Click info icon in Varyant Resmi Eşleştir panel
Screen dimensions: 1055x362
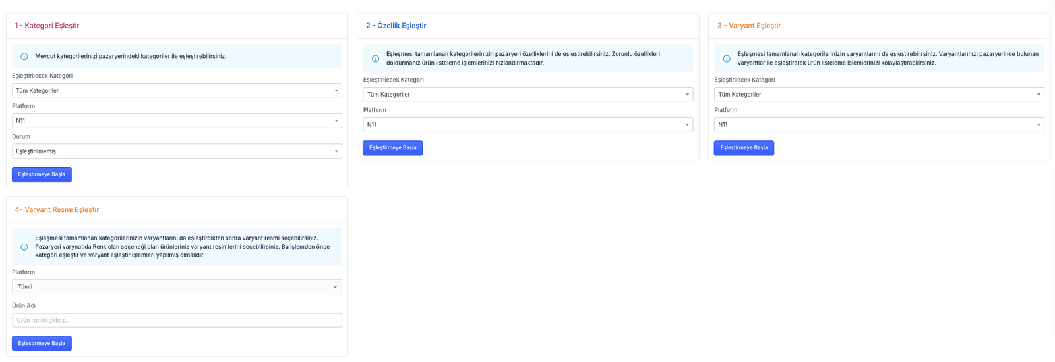click(x=24, y=247)
